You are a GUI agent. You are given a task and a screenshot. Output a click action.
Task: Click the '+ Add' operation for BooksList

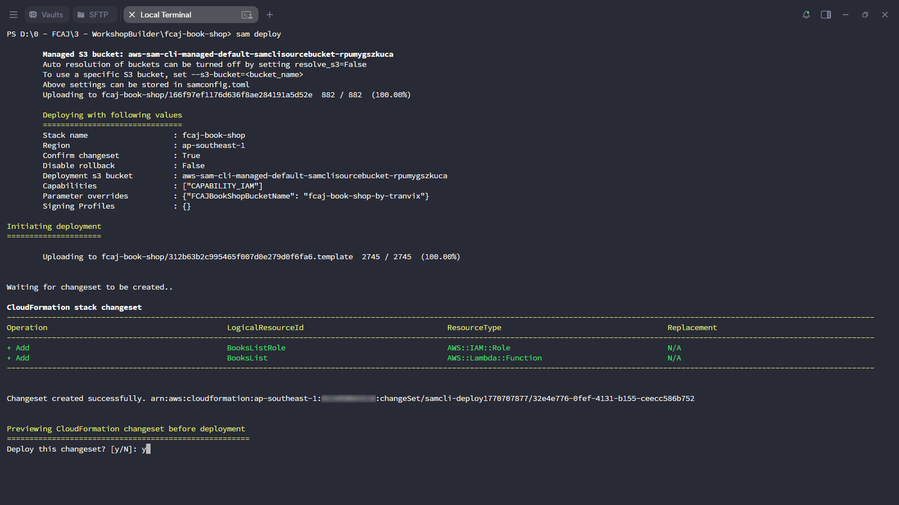[18, 358]
